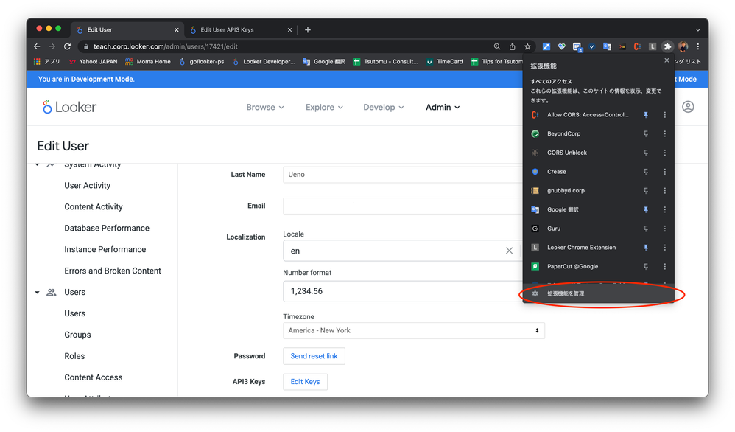The height and width of the screenshot is (432, 735).
Task: Pin the PaperCut @Google extension
Action: point(646,266)
